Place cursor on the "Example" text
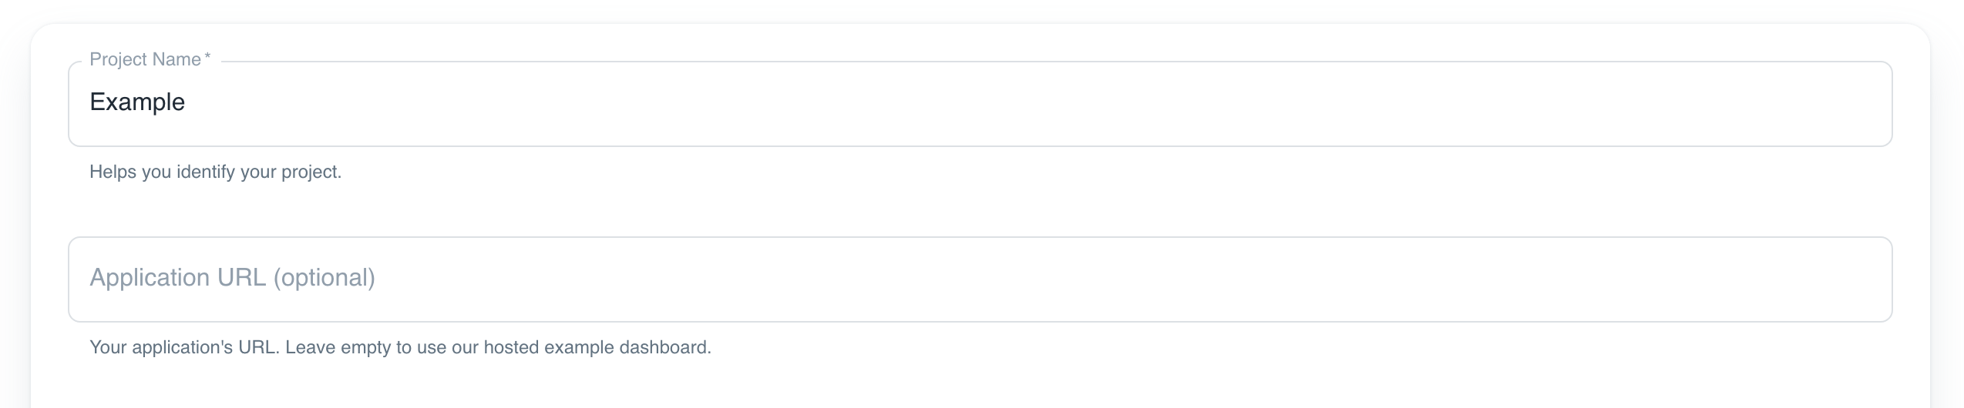 click(137, 102)
